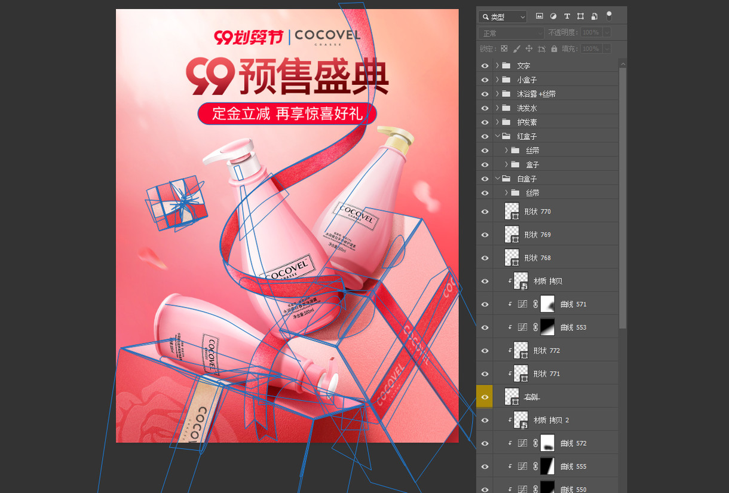Click the curves icon of 曲线 555

pyautogui.click(x=522, y=466)
